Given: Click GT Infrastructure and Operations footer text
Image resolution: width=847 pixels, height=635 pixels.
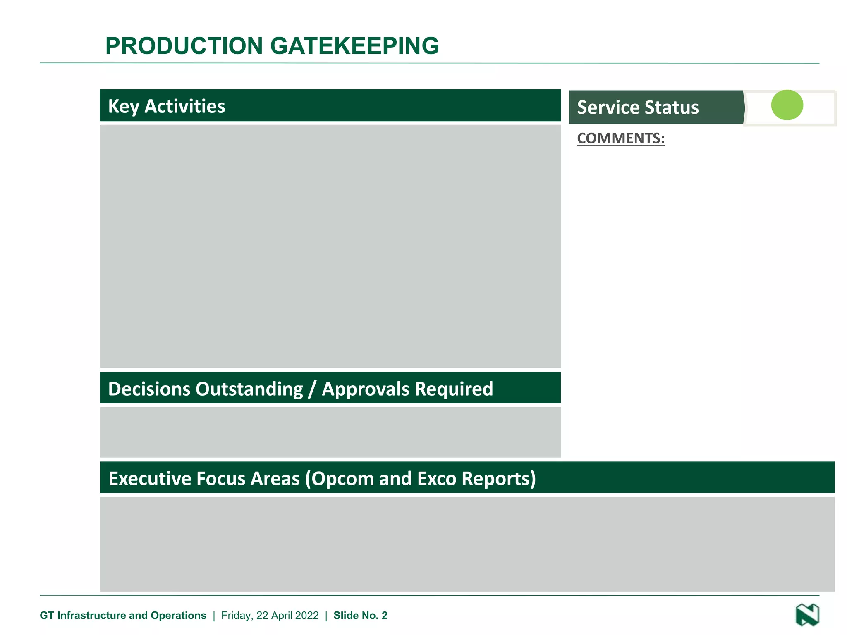Looking at the screenshot, I should tap(123, 615).
